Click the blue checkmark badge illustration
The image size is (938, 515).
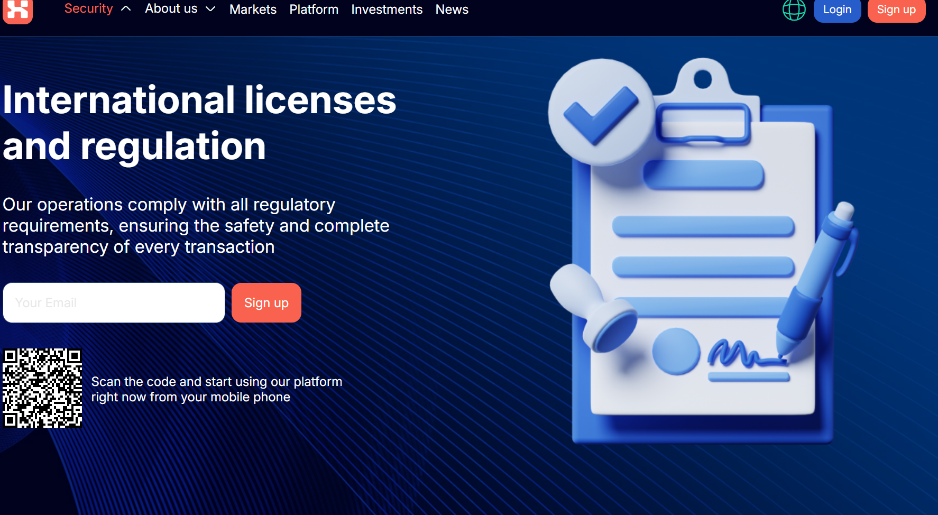(x=600, y=113)
